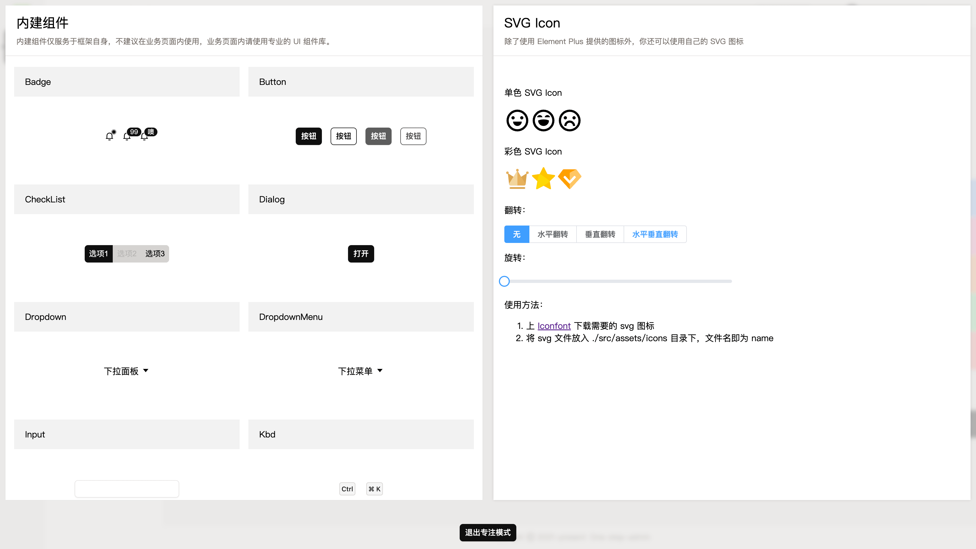The height and width of the screenshot is (549, 976).
Task: Click 打开 to open the dialog
Action: click(361, 254)
